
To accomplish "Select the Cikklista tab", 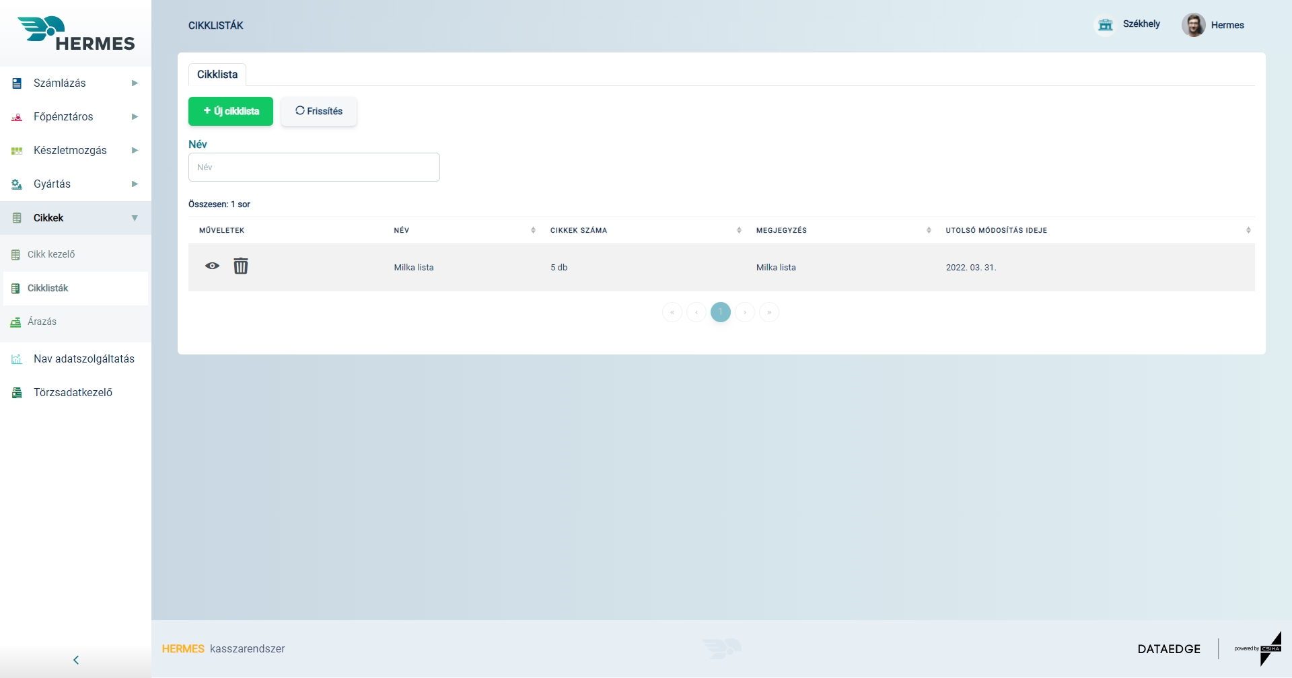I will 217,75.
